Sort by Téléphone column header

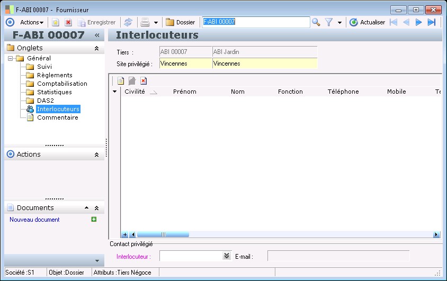click(343, 92)
